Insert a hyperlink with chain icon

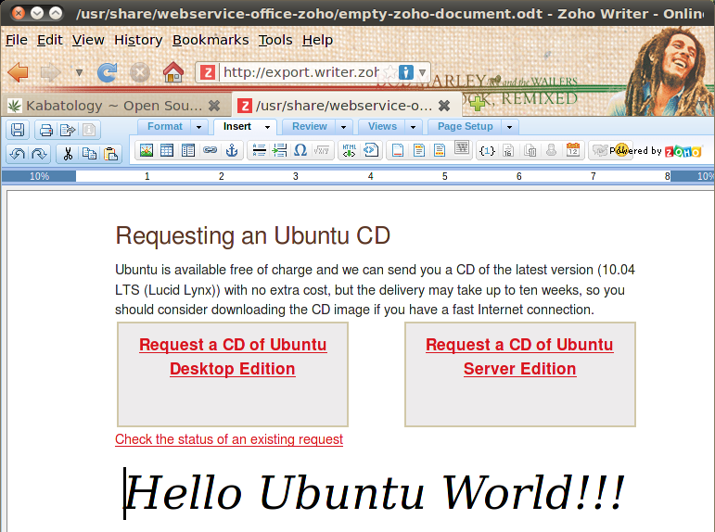[x=210, y=150]
